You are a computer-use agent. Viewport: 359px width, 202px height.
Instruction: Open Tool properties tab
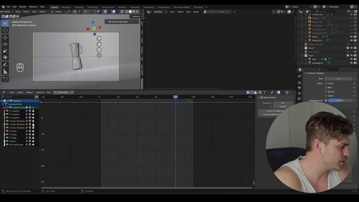tap(300, 76)
